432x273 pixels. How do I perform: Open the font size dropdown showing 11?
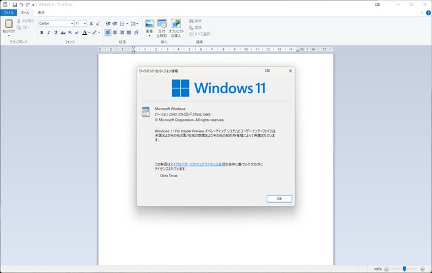(x=84, y=23)
